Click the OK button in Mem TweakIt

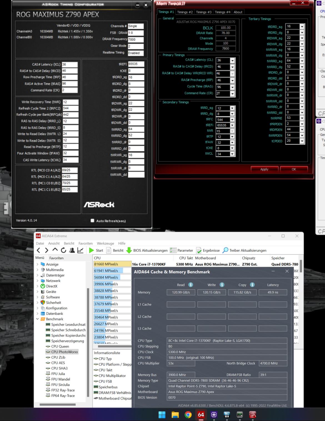coord(294,169)
